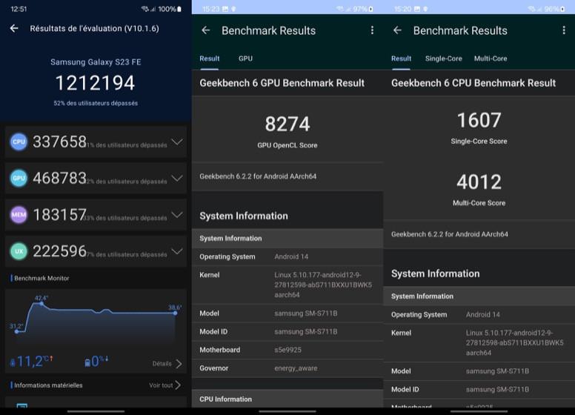Screen dimensions: 575x415
Task: Tap the GPU score badge icon
Action: click(19, 178)
